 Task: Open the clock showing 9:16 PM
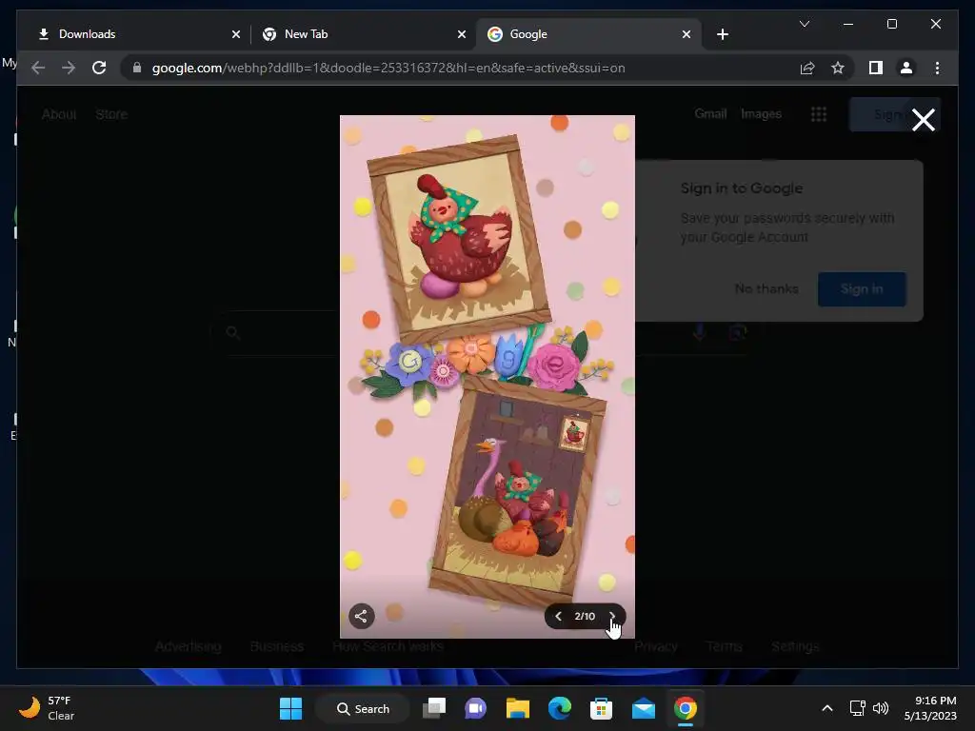(930, 708)
